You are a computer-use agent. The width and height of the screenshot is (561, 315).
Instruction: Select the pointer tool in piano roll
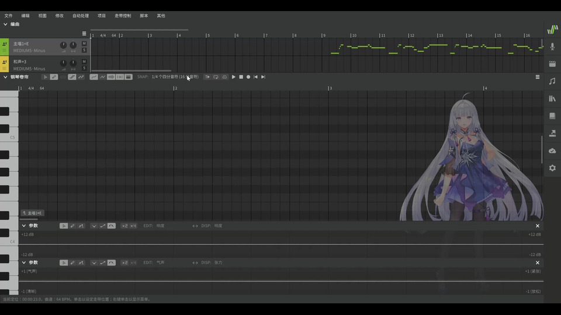pos(46,77)
